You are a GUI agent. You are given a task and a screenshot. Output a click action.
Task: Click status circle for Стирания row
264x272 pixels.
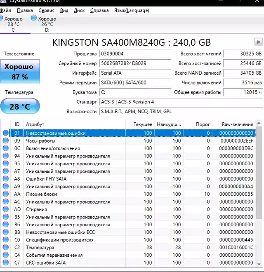coord(5,209)
